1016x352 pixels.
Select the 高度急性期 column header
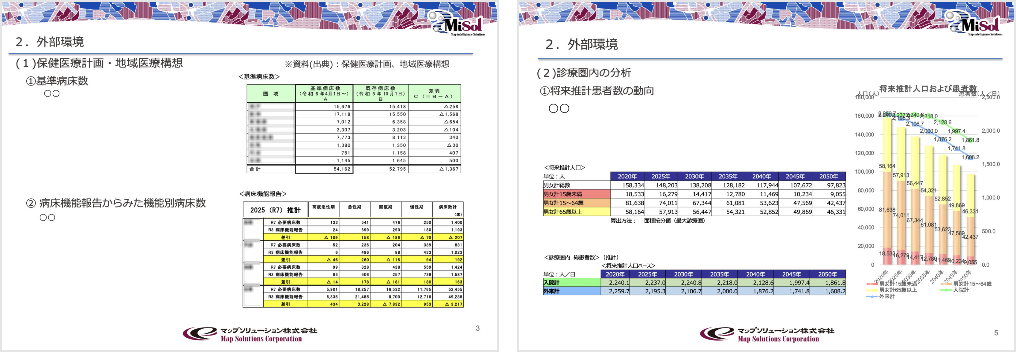click(323, 207)
